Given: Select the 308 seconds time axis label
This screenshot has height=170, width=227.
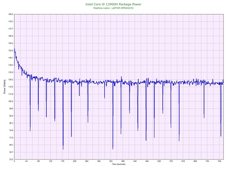Looking at the screenshot, I should (99, 161).
